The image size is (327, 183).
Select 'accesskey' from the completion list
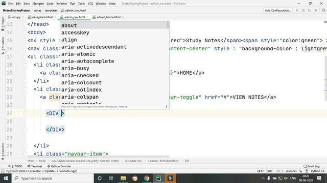114,33
